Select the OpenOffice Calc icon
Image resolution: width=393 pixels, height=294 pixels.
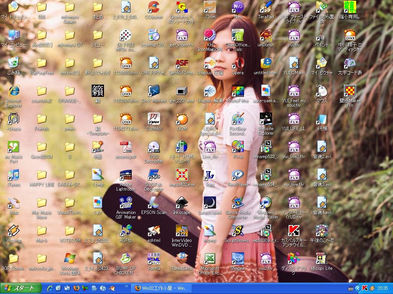pos(238,35)
